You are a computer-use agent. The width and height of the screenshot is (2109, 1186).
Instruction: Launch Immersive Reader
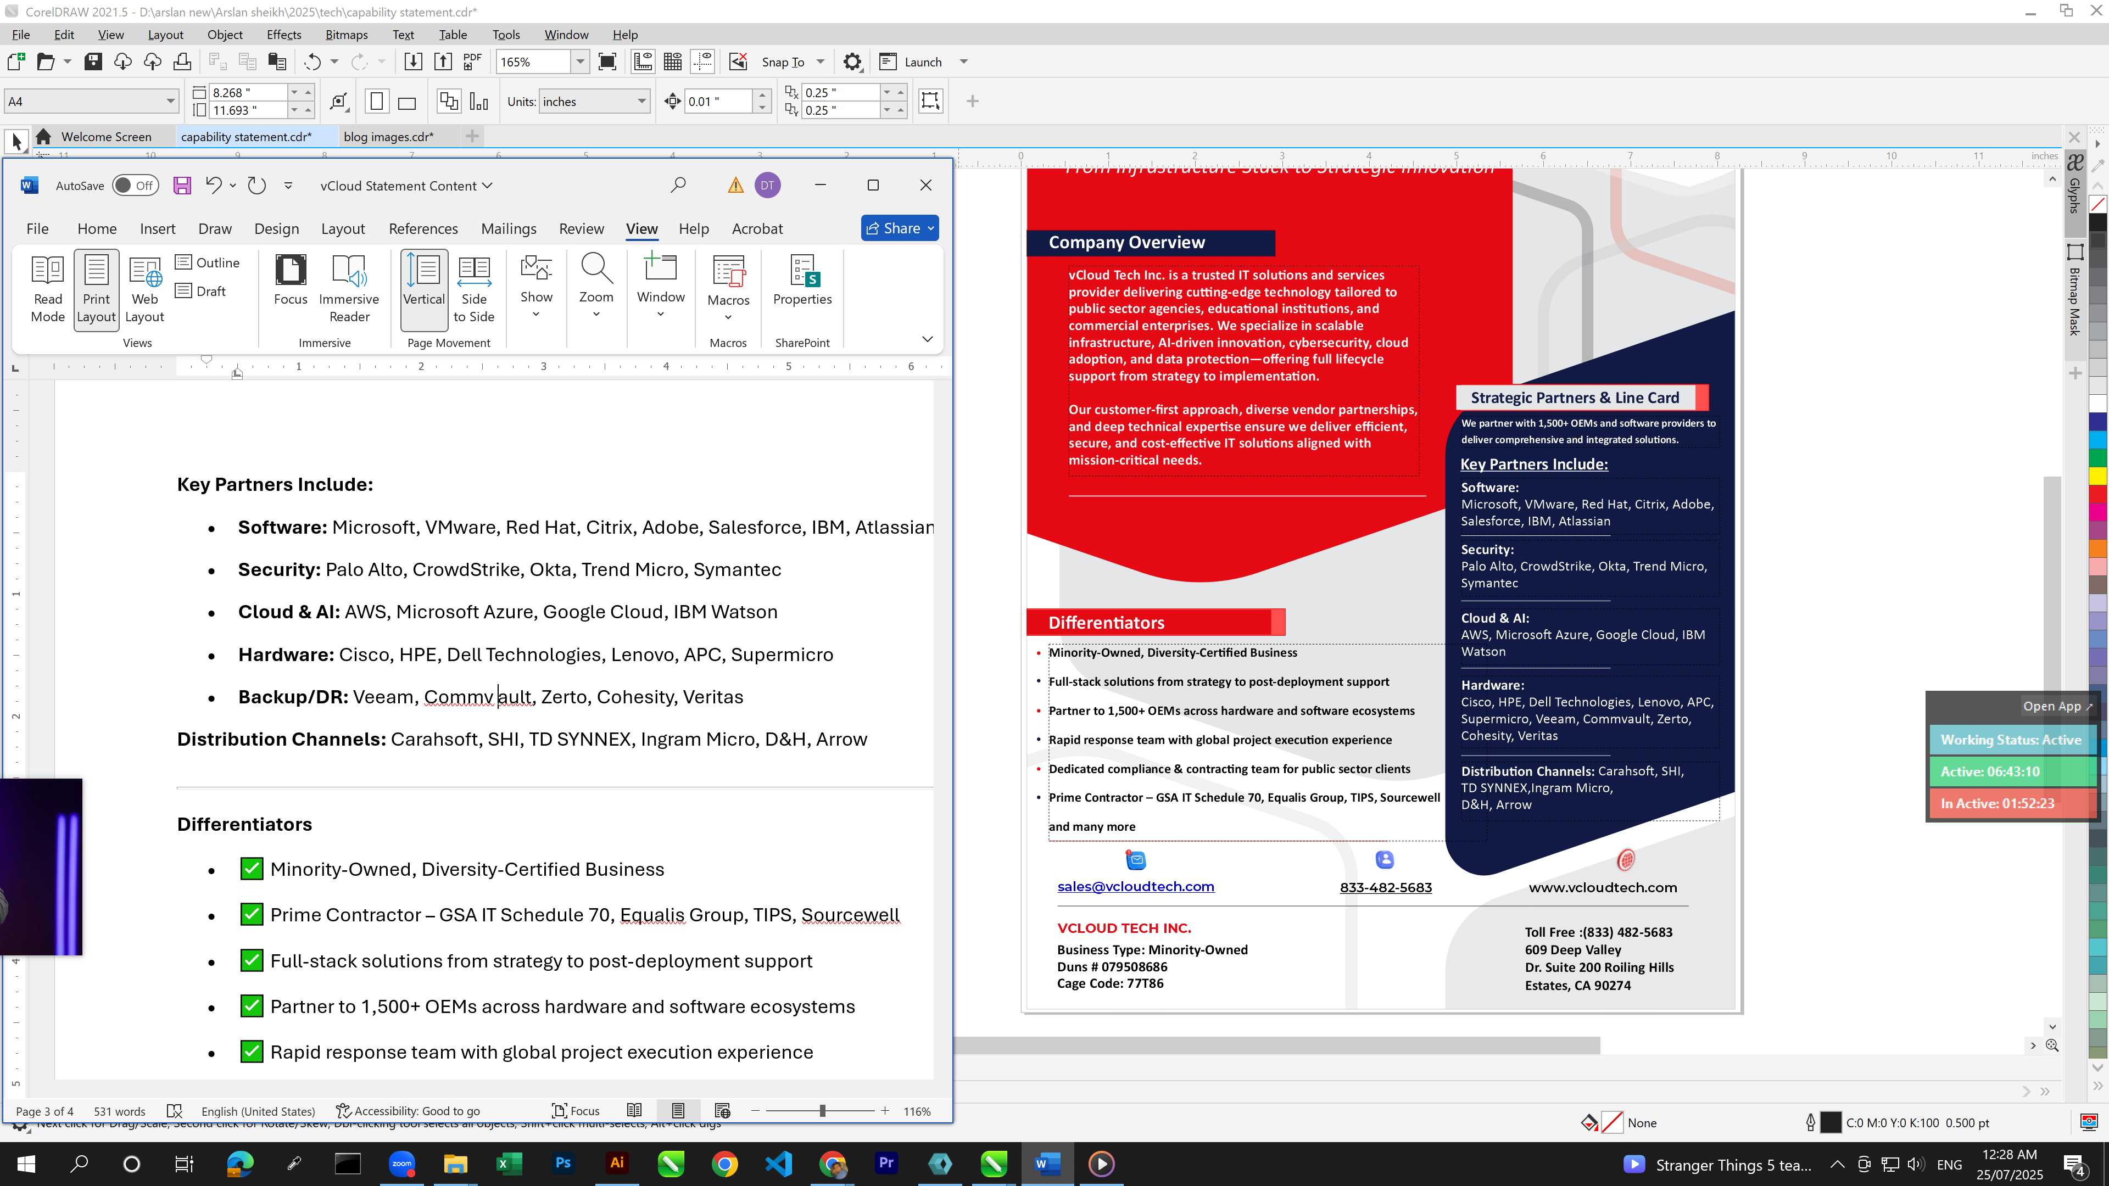click(350, 290)
